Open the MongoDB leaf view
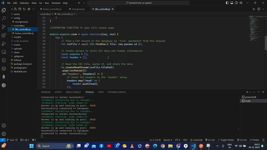This screenshot has width=267, height=150. (x=4, y=77)
